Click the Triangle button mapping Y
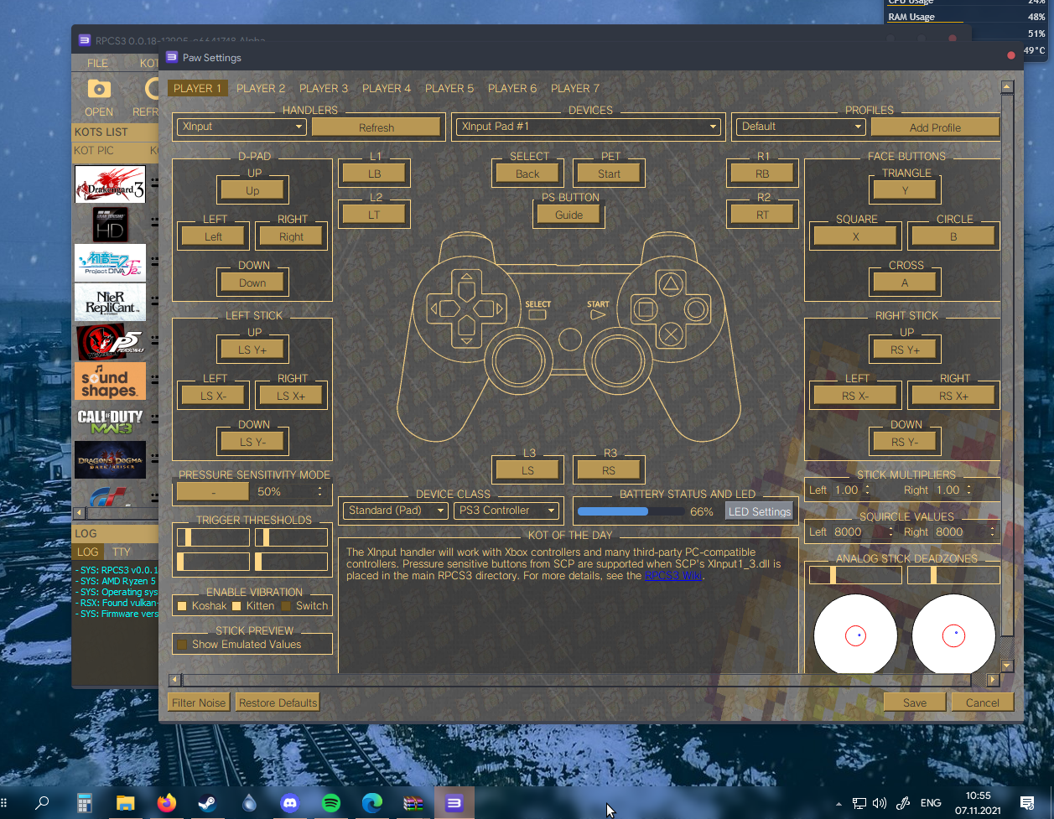 [905, 190]
